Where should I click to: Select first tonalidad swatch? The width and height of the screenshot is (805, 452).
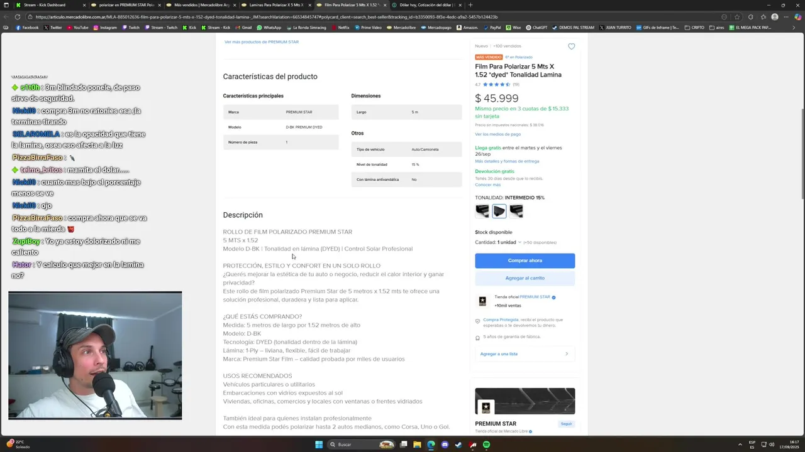pyautogui.click(x=482, y=211)
